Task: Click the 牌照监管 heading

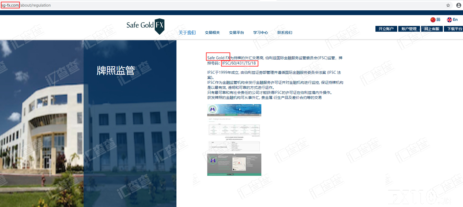Action: (116, 70)
